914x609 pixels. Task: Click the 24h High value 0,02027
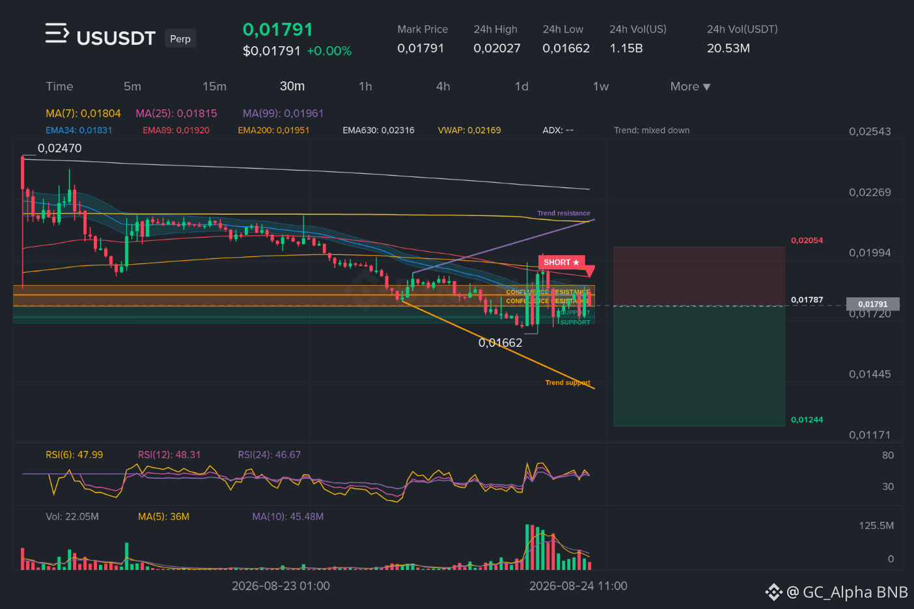(497, 48)
